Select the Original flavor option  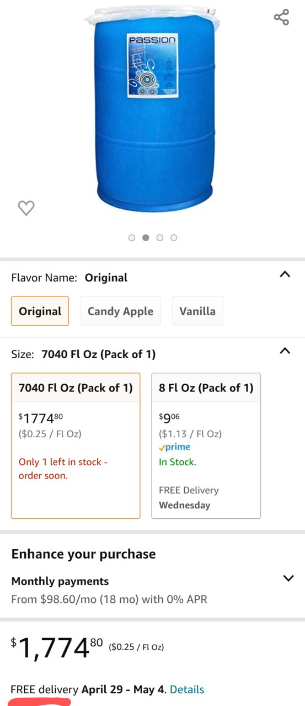[40, 311]
